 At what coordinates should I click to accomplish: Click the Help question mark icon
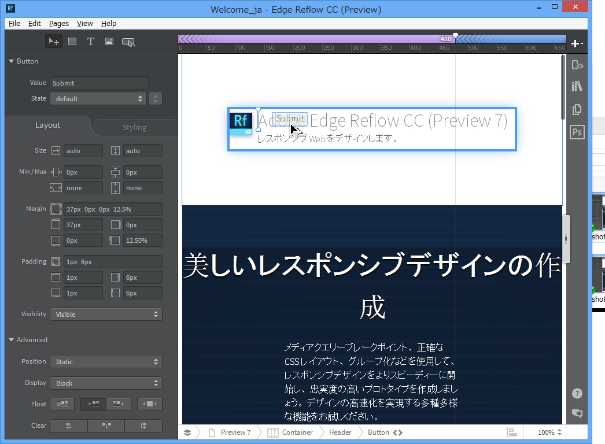(577, 393)
